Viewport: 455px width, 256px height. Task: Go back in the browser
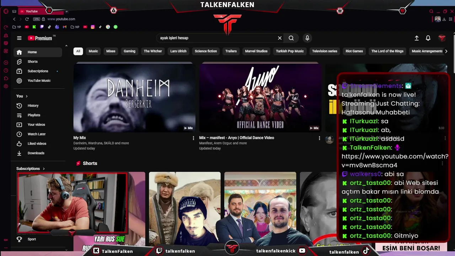coord(14,19)
